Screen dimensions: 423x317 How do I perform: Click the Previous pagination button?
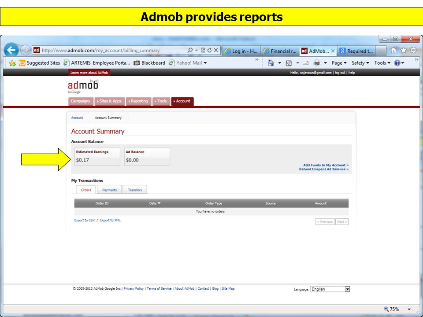click(325, 222)
